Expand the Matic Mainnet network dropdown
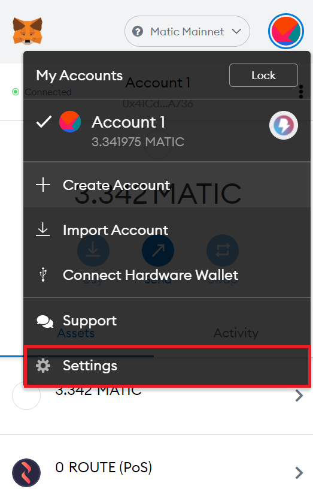 [x=187, y=31]
